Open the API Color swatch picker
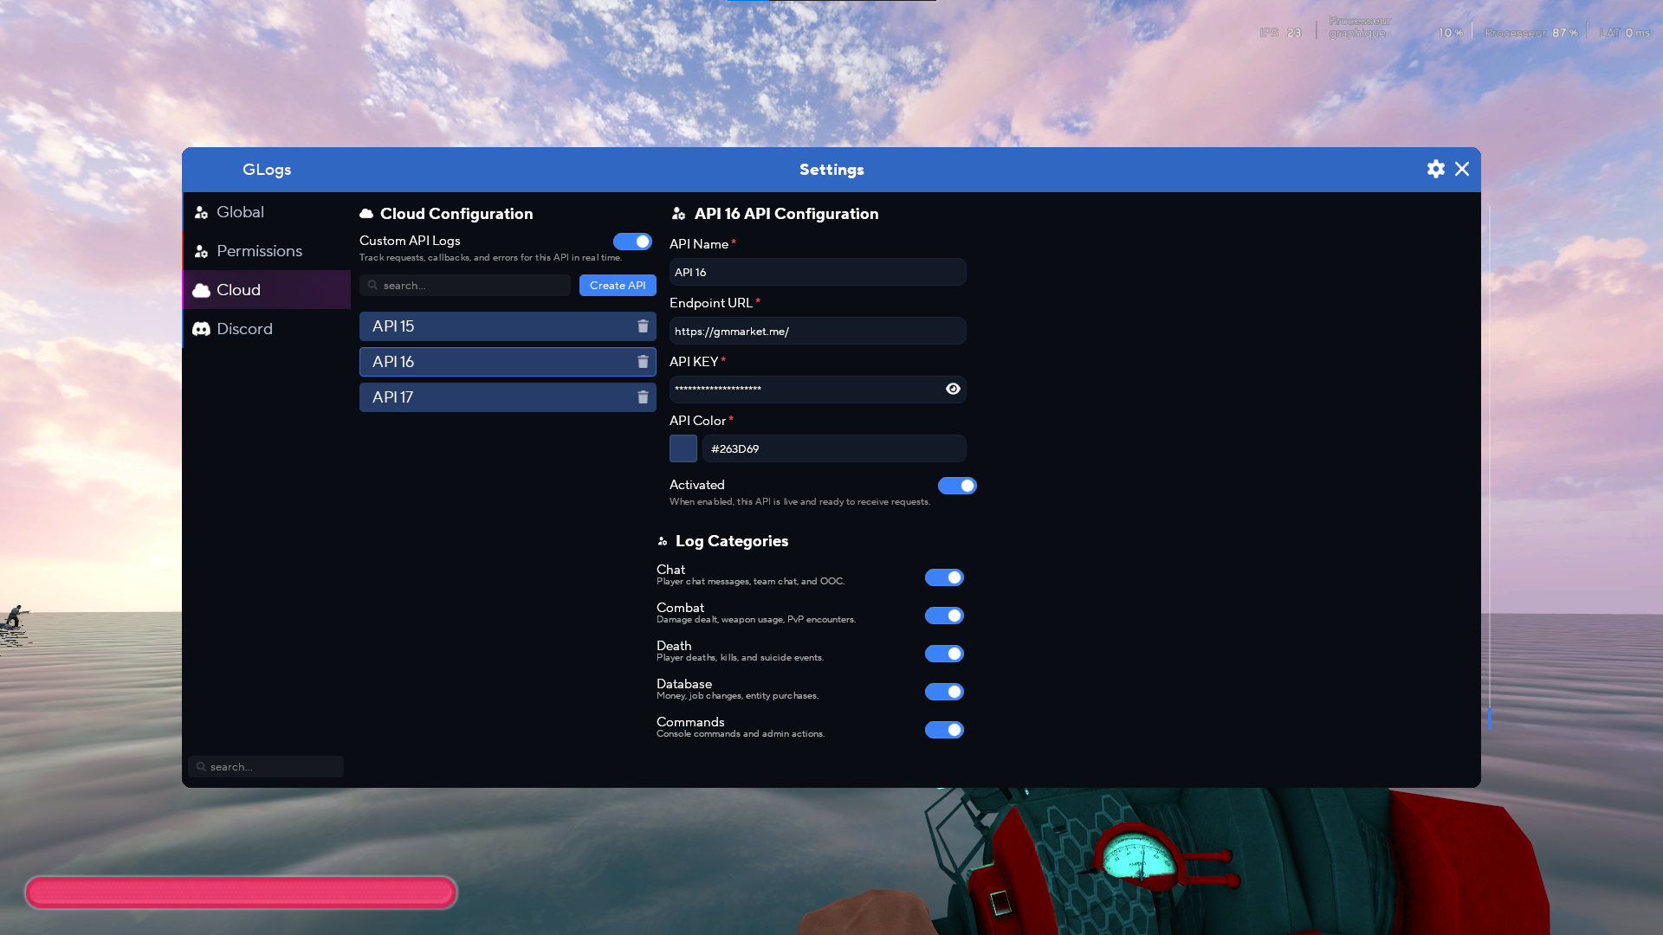This screenshot has height=935, width=1663. pyautogui.click(x=683, y=448)
